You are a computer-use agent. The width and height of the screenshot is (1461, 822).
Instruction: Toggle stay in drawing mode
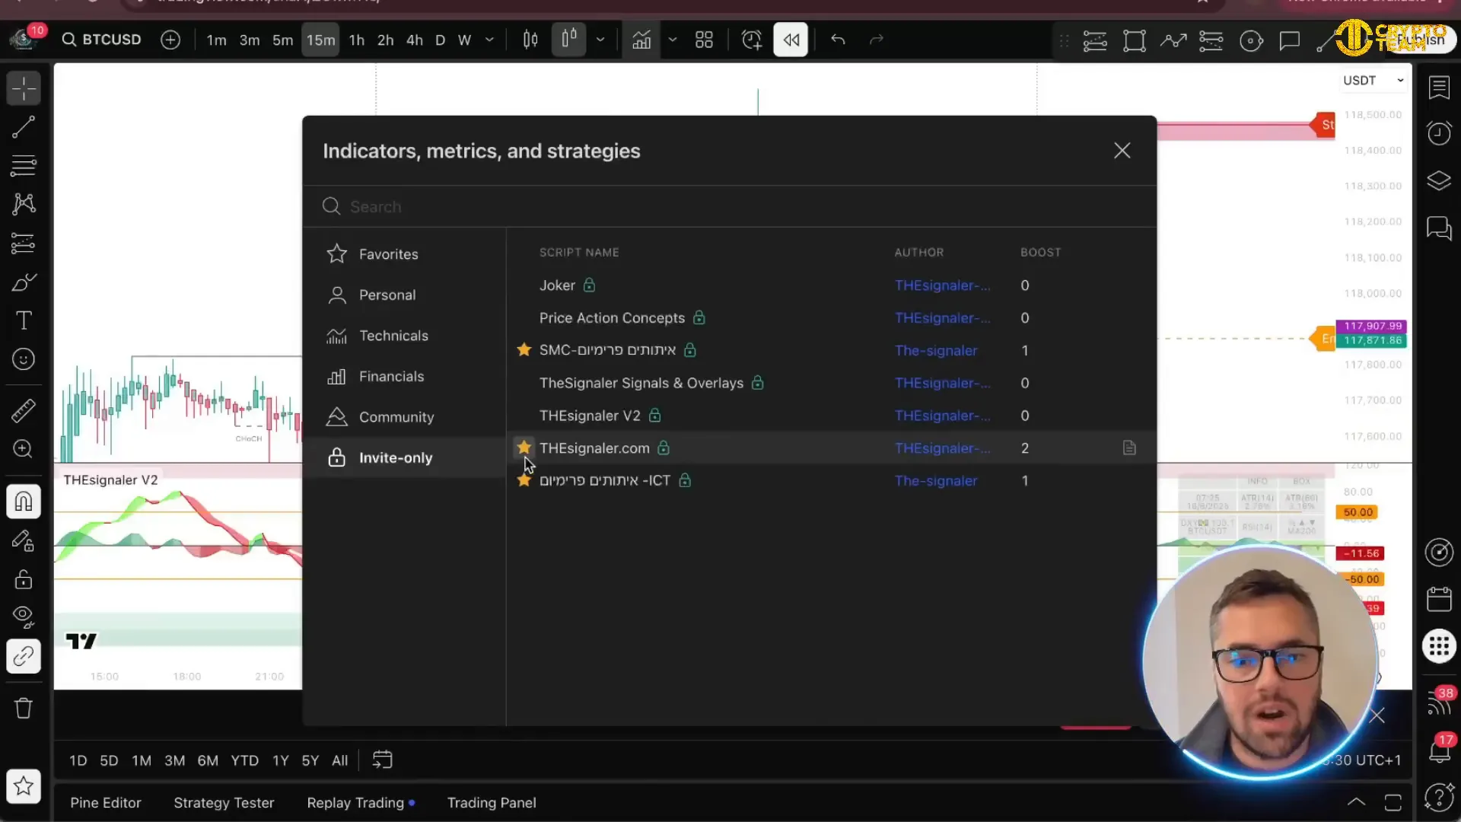pyautogui.click(x=24, y=541)
